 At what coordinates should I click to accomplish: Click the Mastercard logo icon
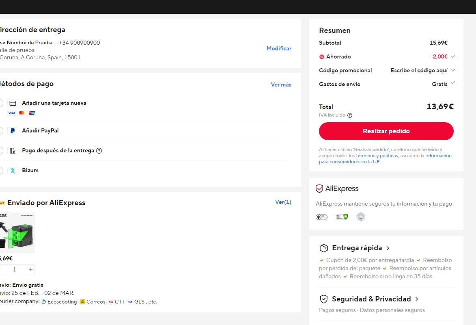22,113
